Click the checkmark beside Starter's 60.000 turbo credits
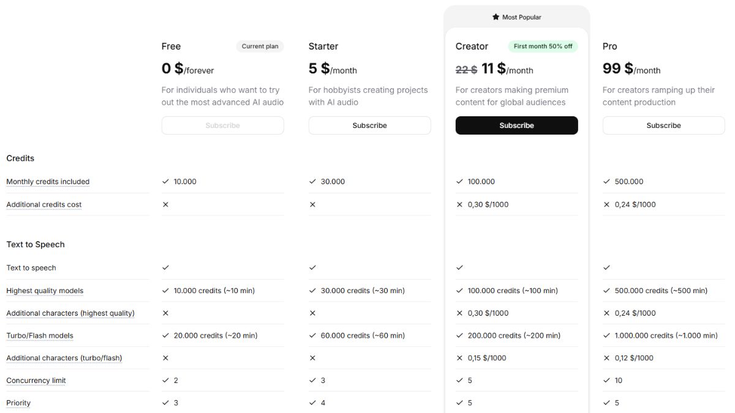The image size is (735, 413). click(x=312, y=335)
